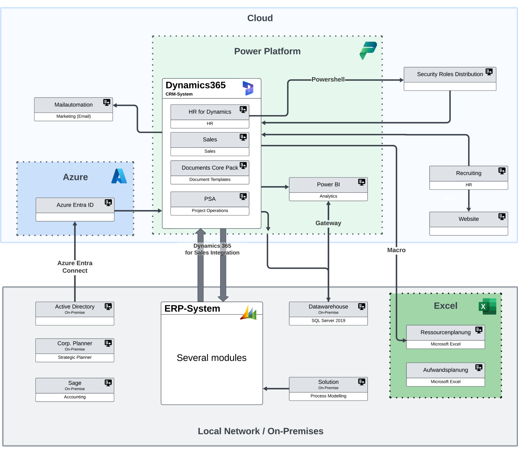518x449 pixels.
Task: Click the 'Several modules' text in ERP-System
Action: (212, 358)
